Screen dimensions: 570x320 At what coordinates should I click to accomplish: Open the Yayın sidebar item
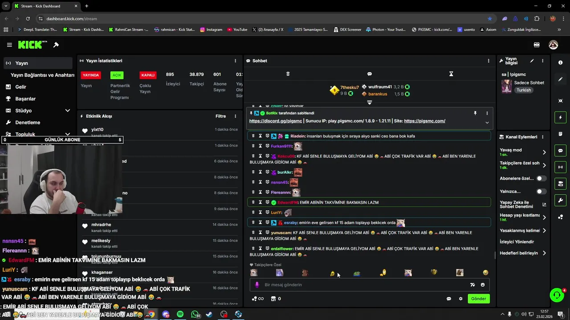[38, 63]
